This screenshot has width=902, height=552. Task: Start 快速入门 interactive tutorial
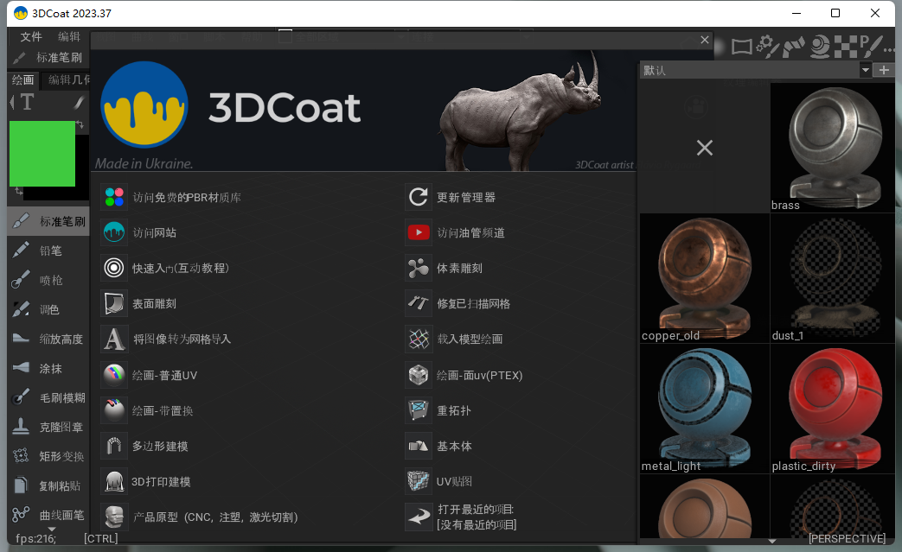pyautogui.click(x=166, y=269)
